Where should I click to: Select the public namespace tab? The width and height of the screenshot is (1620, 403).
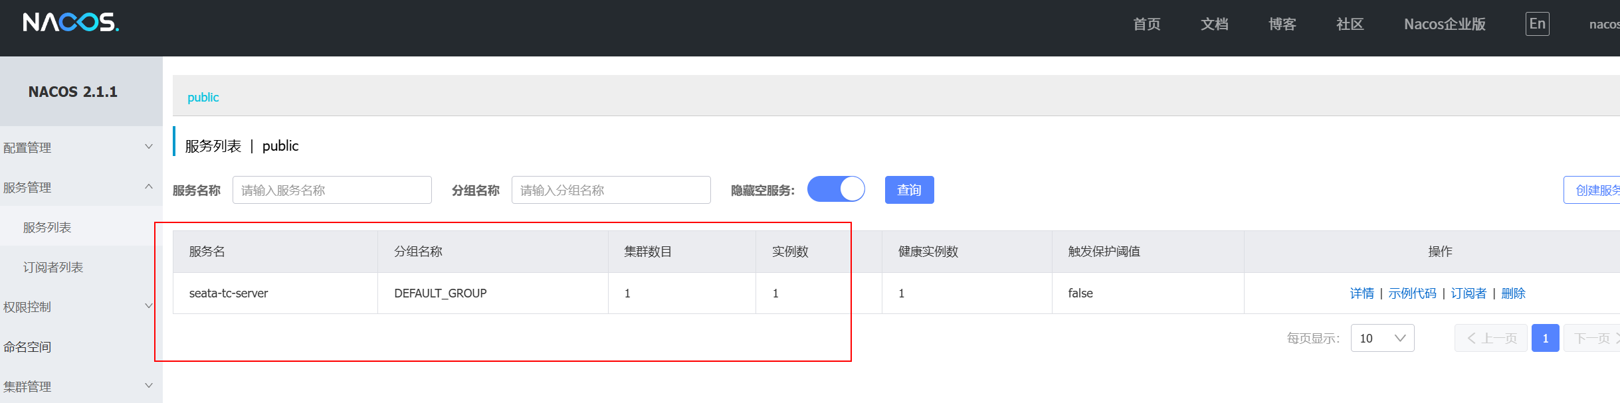click(x=203, y=97)
